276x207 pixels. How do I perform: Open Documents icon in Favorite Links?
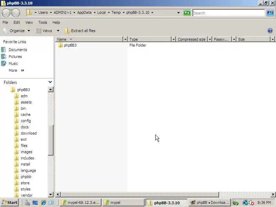tap(3, 50)
